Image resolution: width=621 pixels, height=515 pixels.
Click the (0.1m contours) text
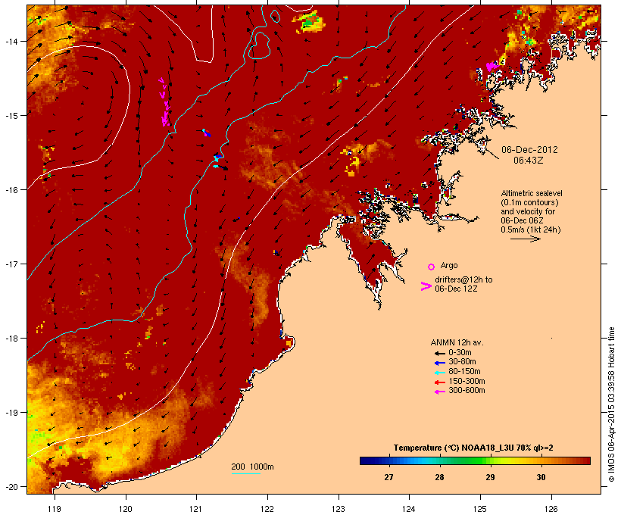click(529, 202)
